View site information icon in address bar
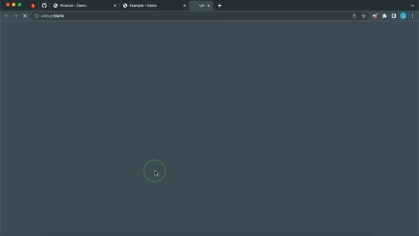 [x=37, y=16]
